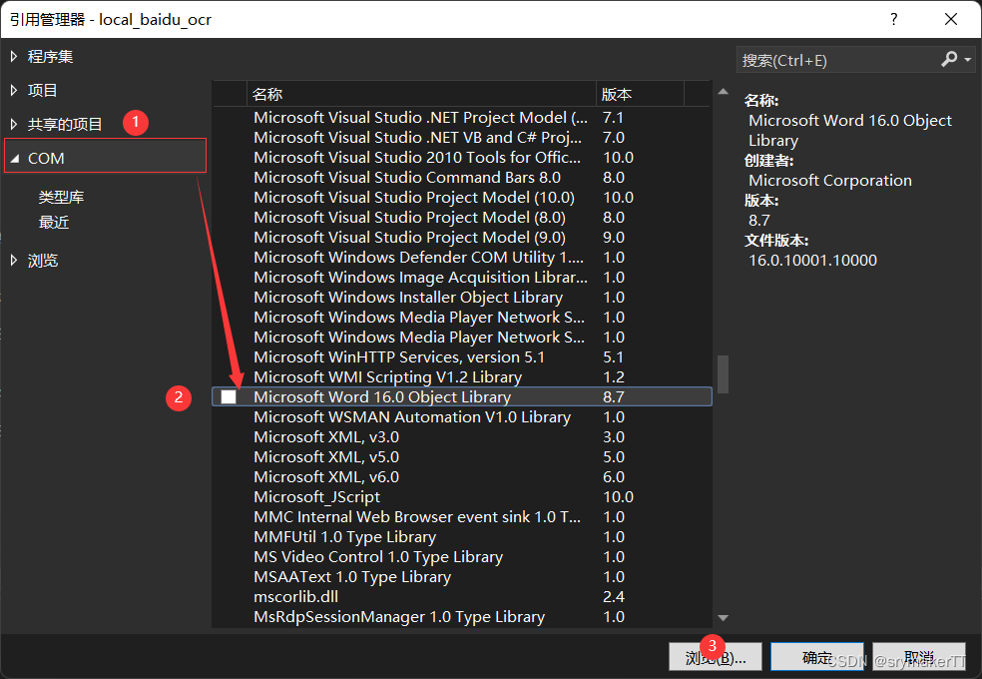Cancel the dialog with 取消

919,657
